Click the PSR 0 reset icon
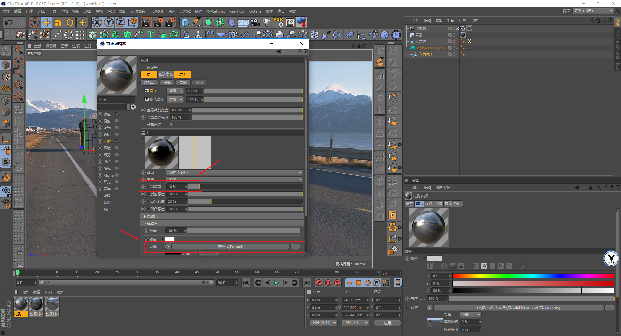The height and width of the screenshot is (336, 621). tap(278, 22)
